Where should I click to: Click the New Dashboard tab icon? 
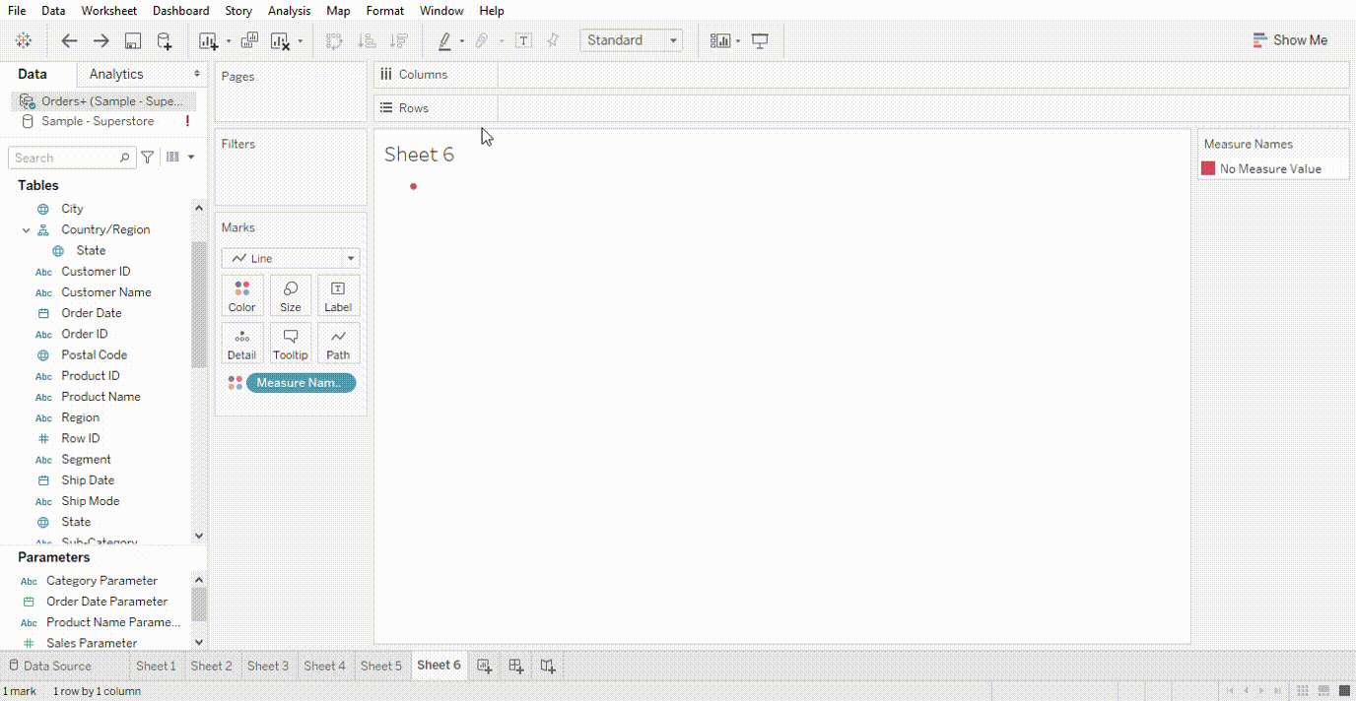pos(515,666)
